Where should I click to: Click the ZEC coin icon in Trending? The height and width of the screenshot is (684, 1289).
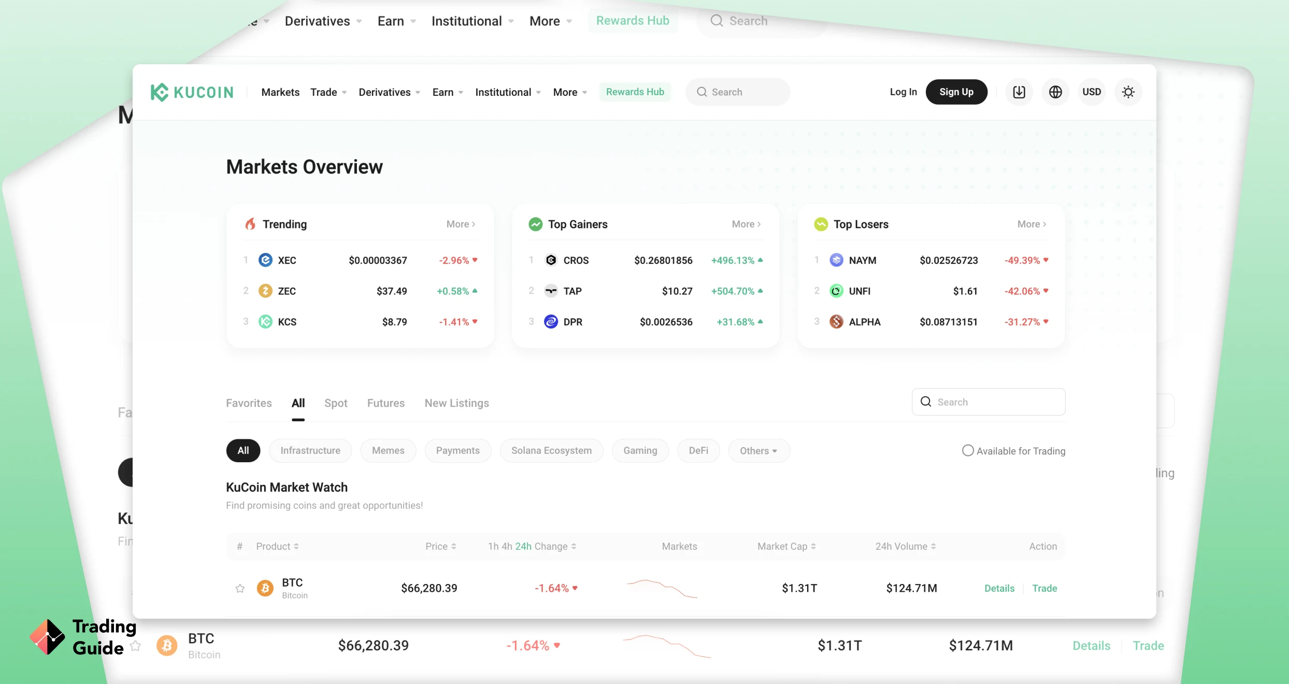(265, 291)
